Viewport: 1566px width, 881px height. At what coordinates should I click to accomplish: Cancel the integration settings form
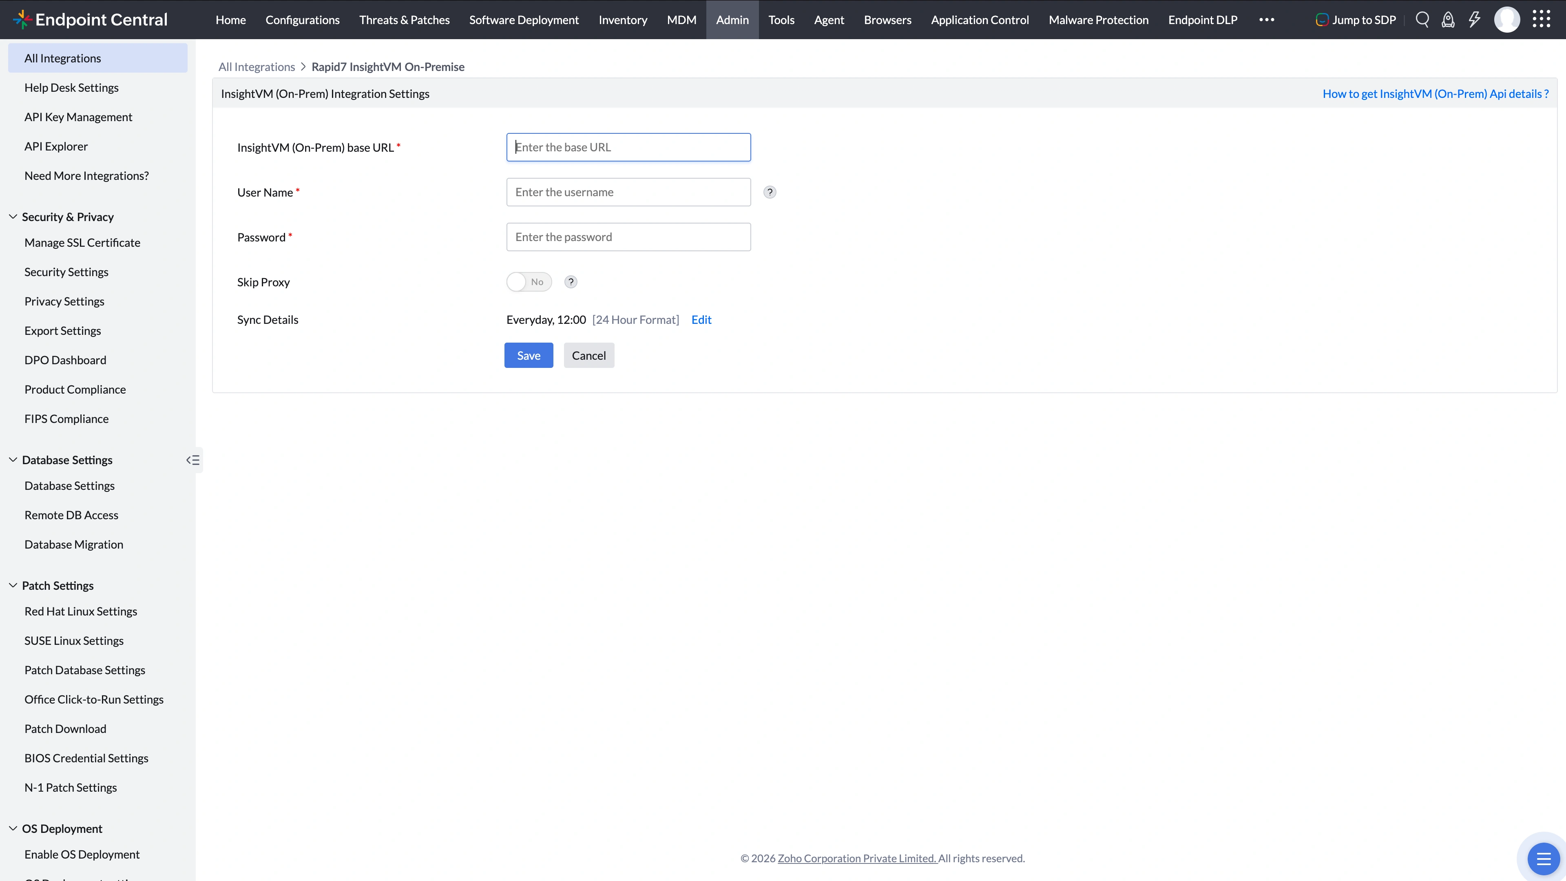point(588,356)
